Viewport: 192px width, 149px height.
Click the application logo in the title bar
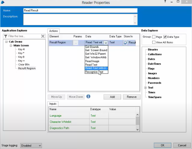(3, 2)
